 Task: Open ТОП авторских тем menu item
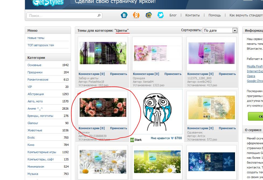point(41,45)
